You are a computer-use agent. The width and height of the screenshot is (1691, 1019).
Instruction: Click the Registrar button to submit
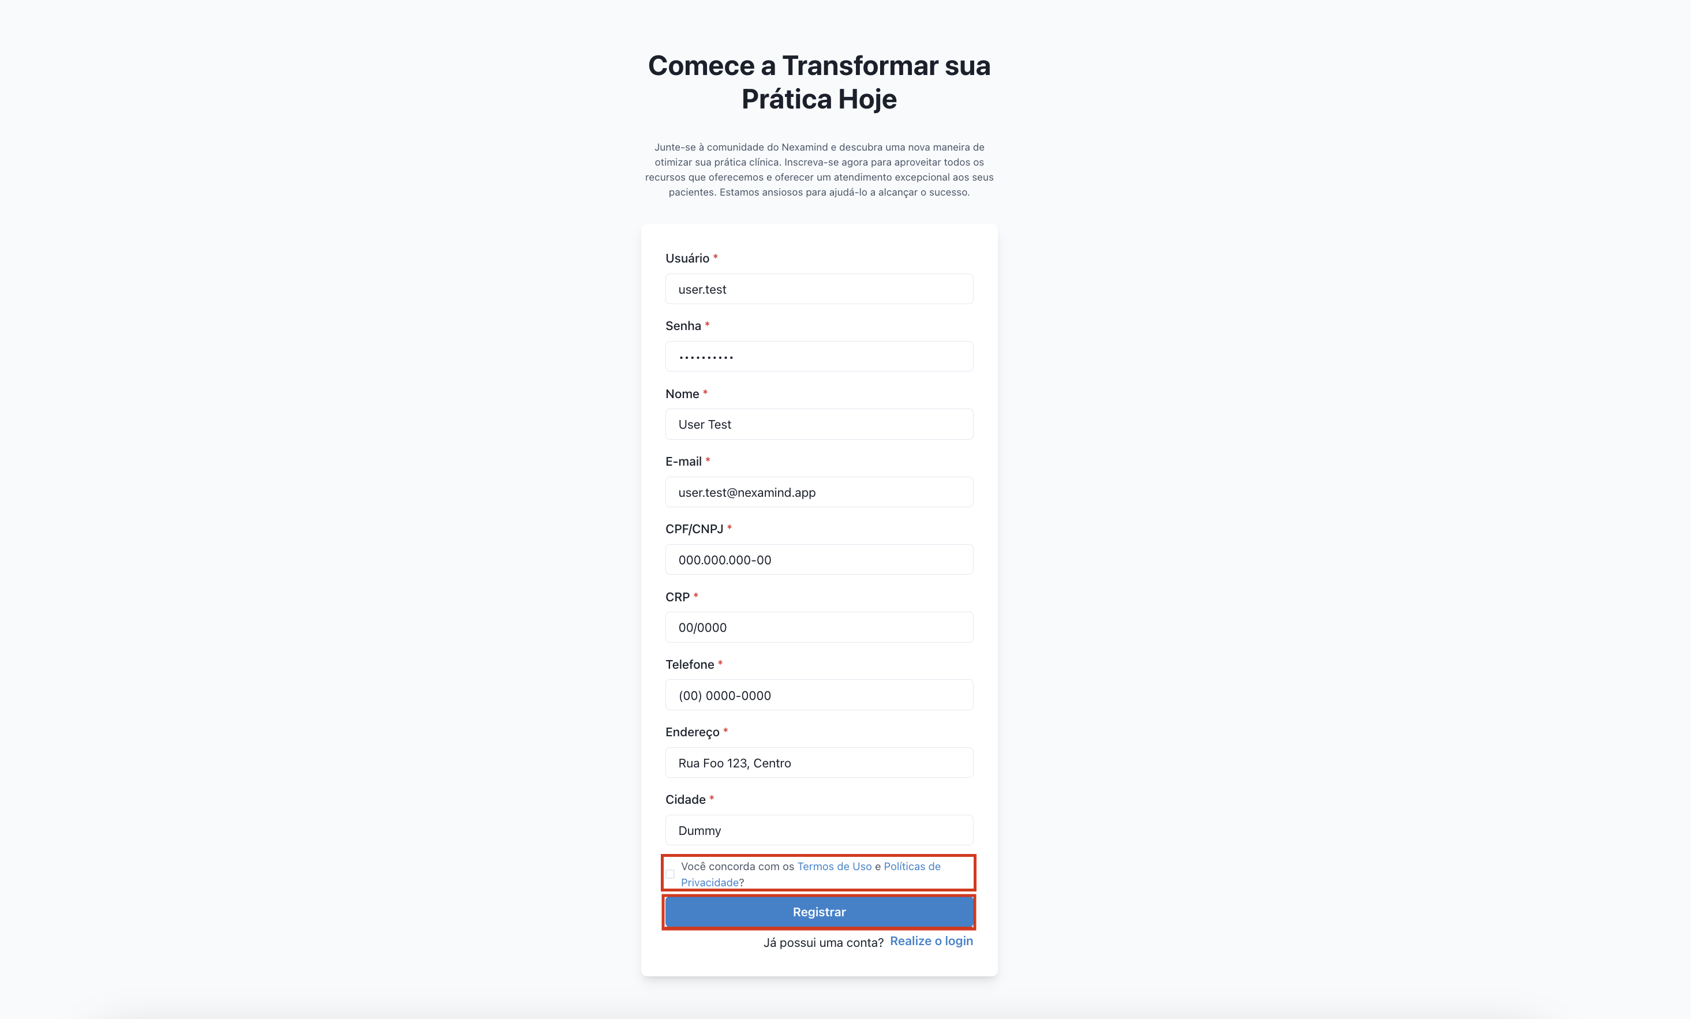(819, 913)
